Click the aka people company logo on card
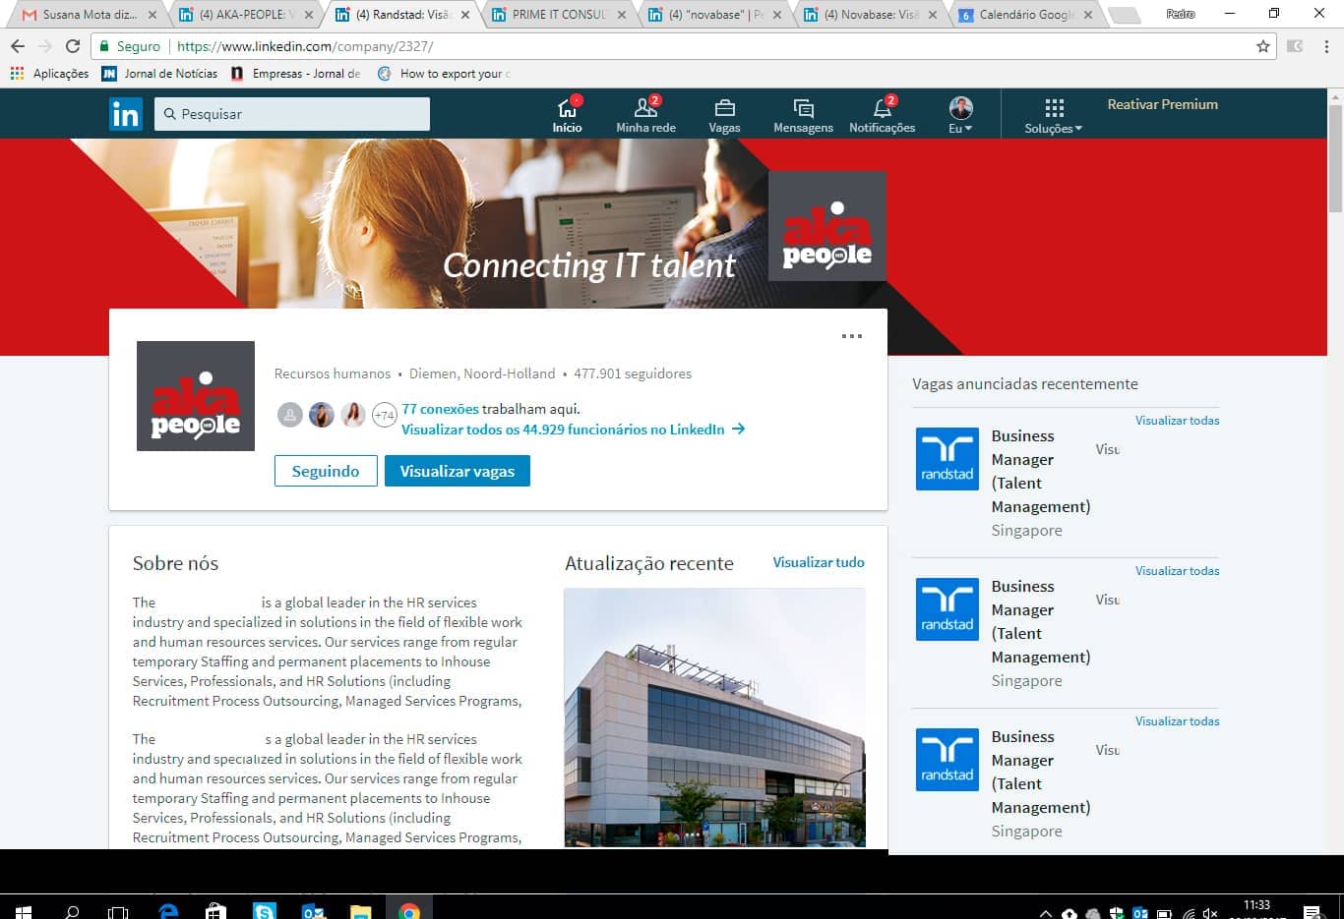1344x919 pixels. 196,396
